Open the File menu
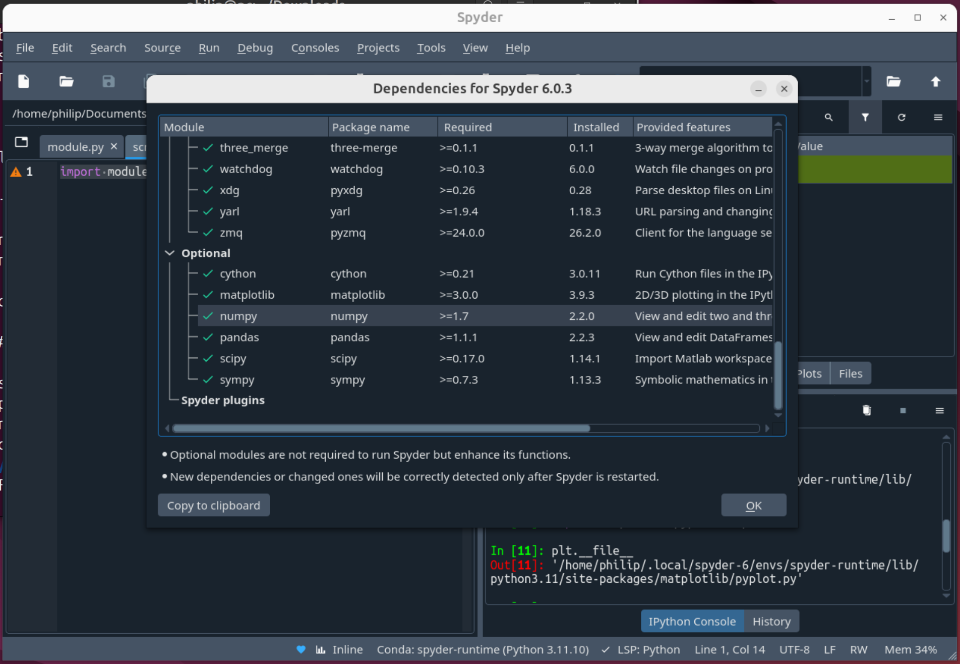This screenshot has height=664, width=960. (25, 48)
